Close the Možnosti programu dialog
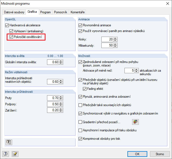Image resolution: width=172 pixels, height=159 pixels. (167, 4)
